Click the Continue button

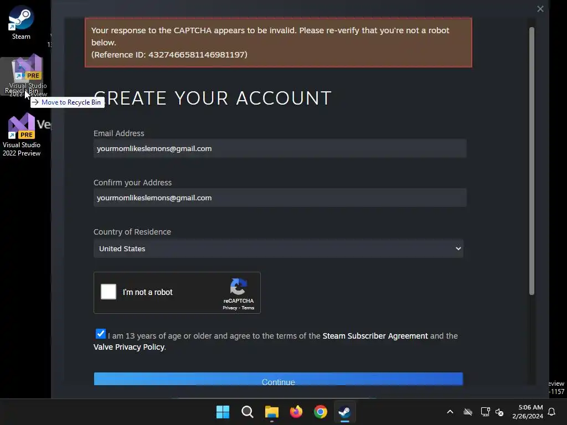click(x=279, y=379)
